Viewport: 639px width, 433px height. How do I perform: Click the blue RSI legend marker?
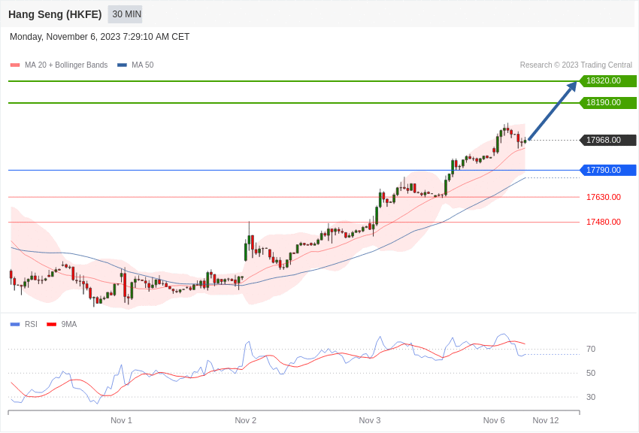tap(15, 323)
